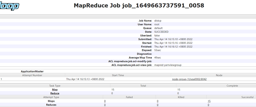The image size is (256, 107).
Task: Click the MapReduce Job page title
Action: tap(139, 5)
